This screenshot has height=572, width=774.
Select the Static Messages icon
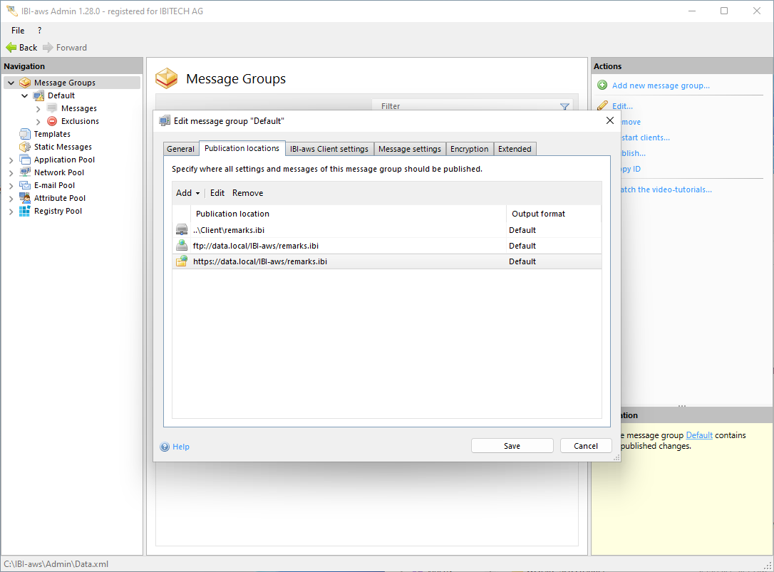click(25, 147)
